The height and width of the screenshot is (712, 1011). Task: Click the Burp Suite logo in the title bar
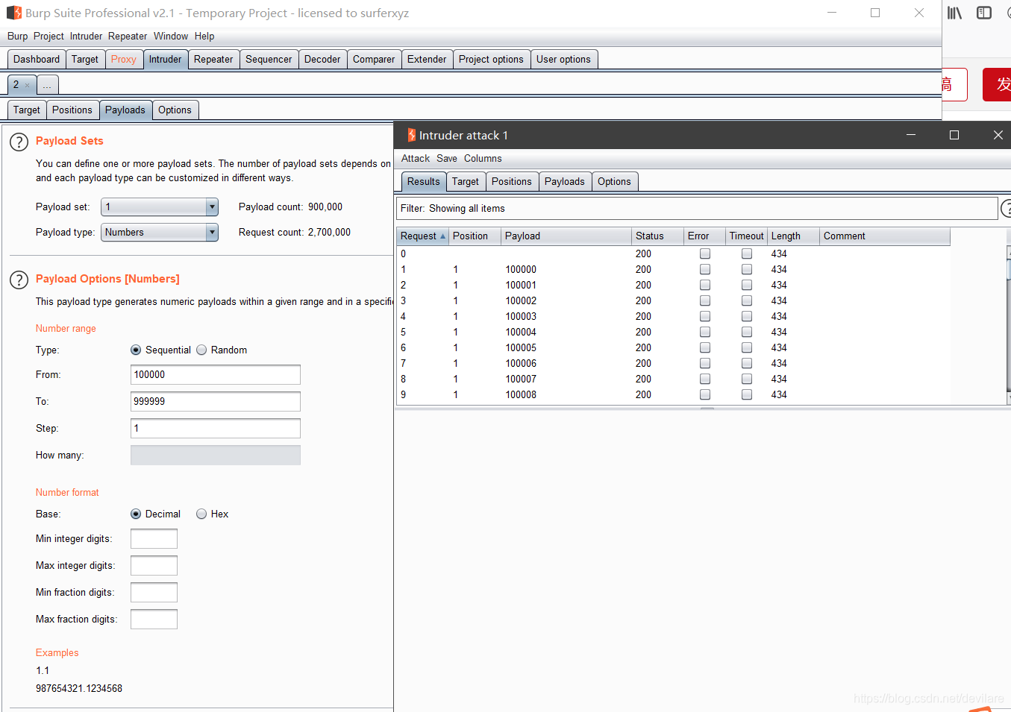click(14, 13)
